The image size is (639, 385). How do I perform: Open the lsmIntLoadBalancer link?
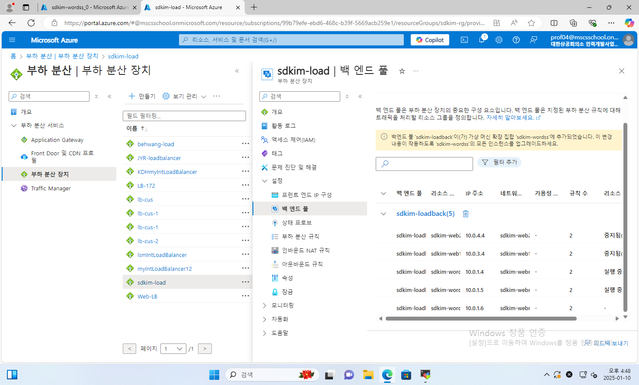(162, 255)
